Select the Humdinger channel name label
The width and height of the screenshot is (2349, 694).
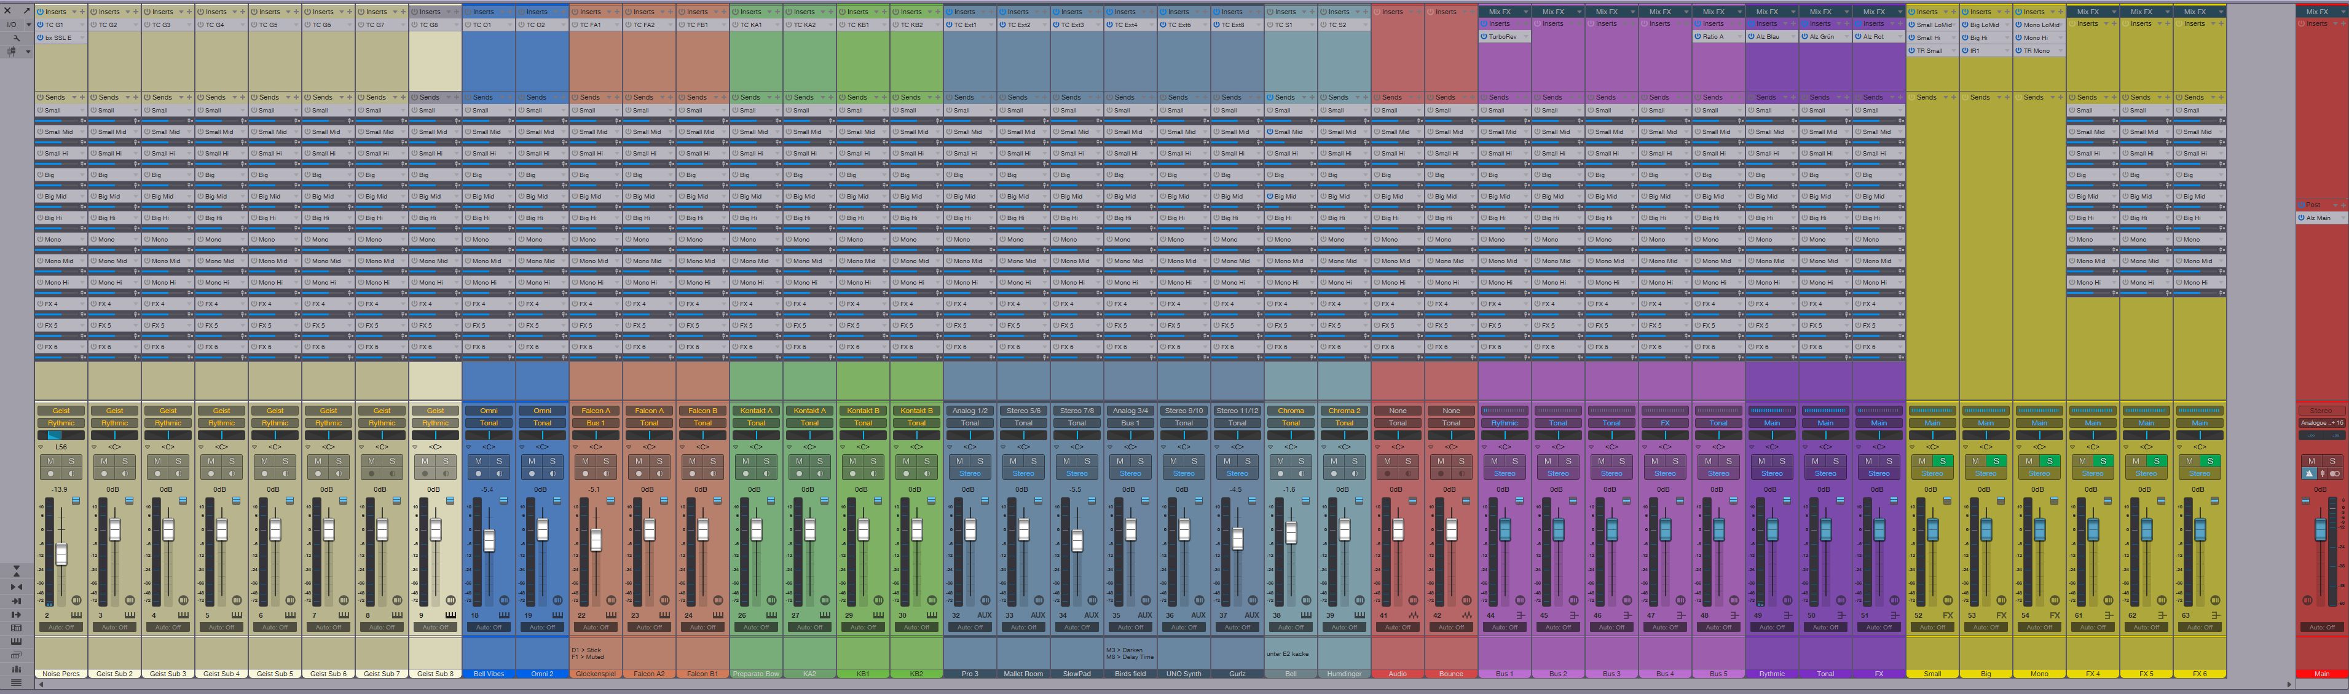coord(1344,674)
